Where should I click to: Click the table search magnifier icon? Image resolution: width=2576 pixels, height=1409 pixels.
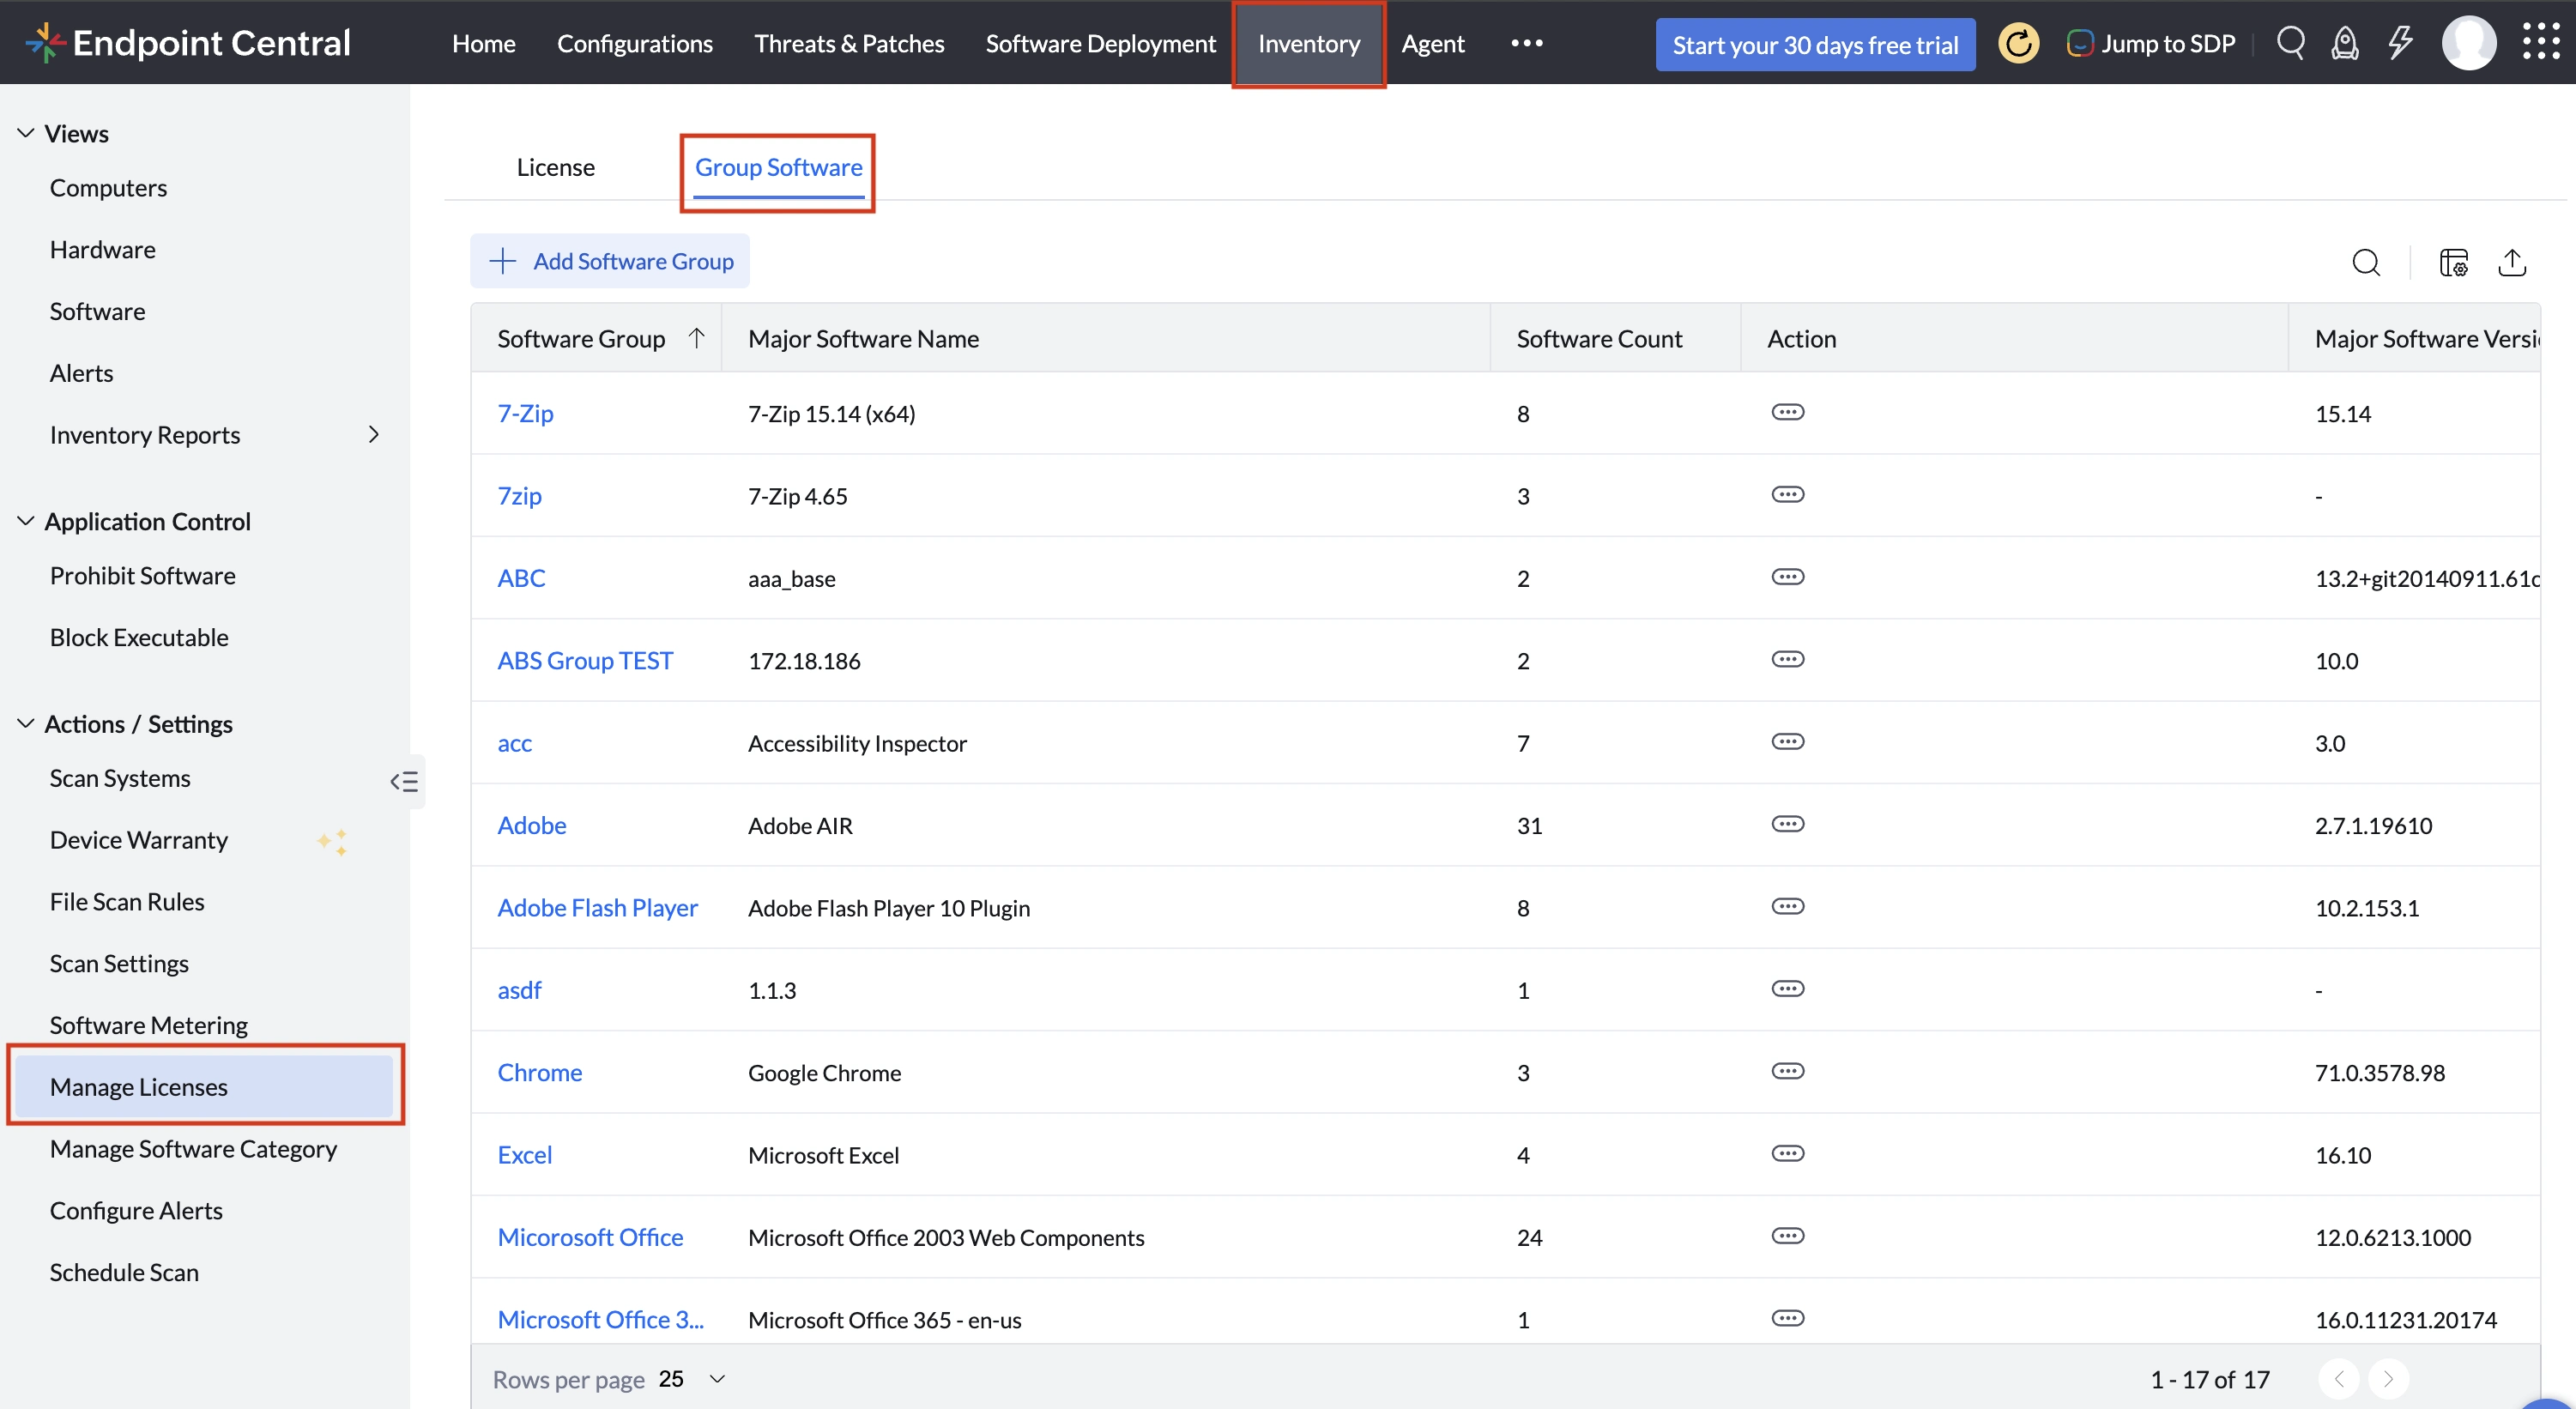[x=2366, y=262]
